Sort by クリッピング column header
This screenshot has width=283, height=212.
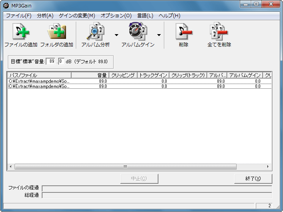pos(123,75)
